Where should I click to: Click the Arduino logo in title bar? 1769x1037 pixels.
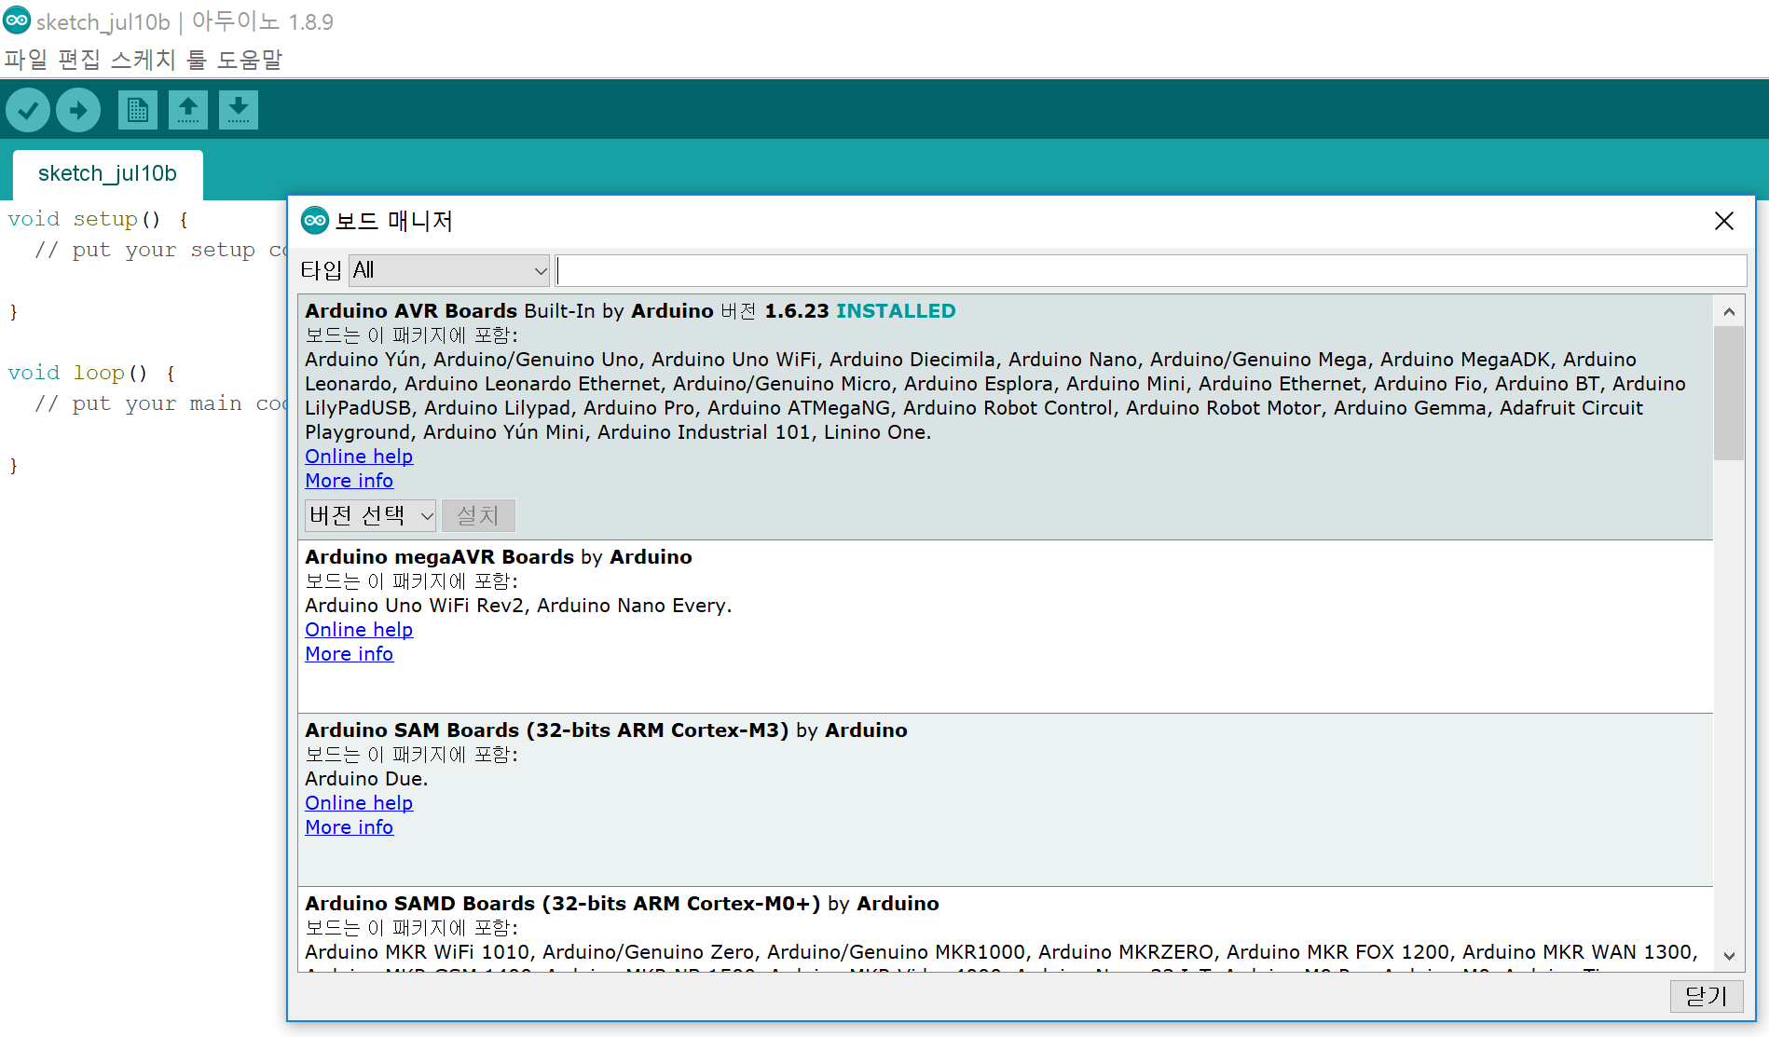17,20
